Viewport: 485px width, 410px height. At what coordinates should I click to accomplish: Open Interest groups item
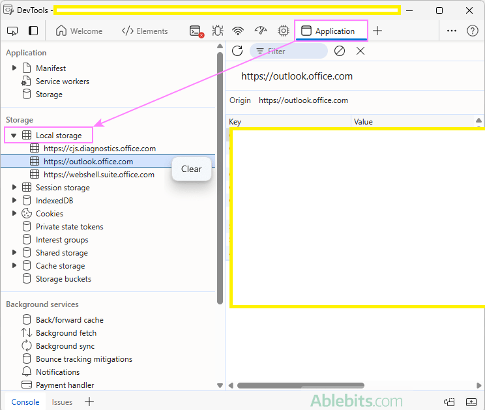pos(62,240)
